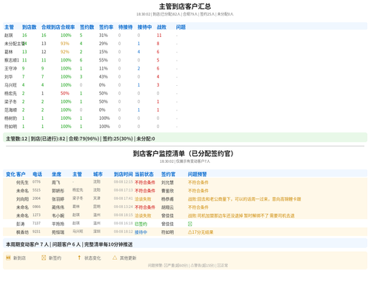Click the blue 接待中 status in bottom row
The height and width of the screenshot is (282, 370).
pos(141,232)
